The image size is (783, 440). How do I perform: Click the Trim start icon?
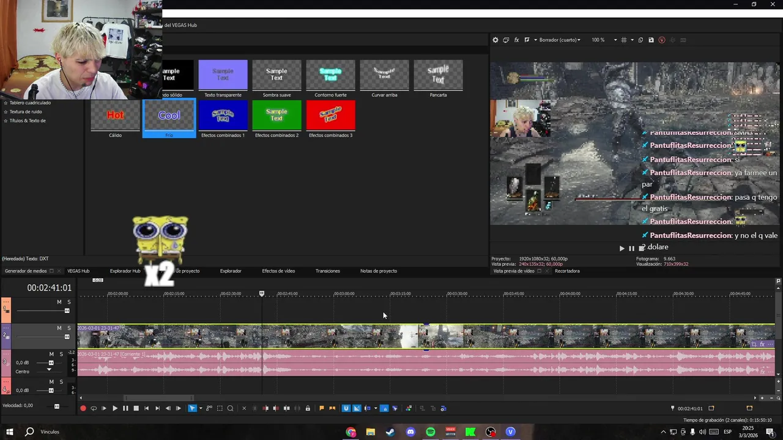pos(265,408)
